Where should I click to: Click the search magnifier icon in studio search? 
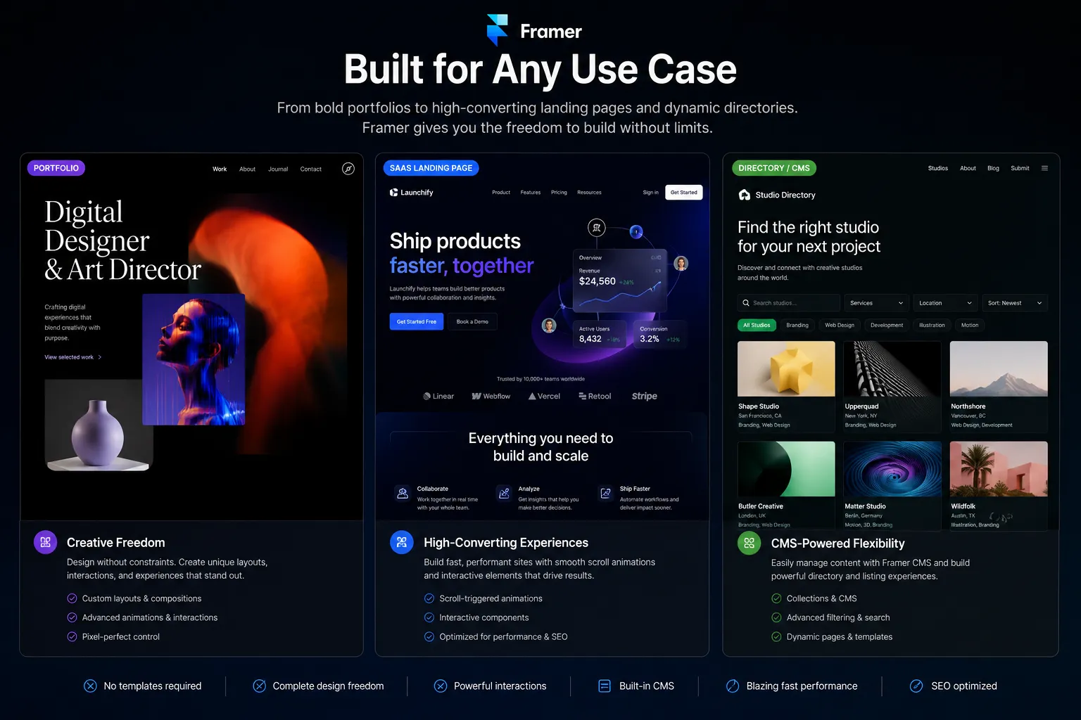coord(746,303)
